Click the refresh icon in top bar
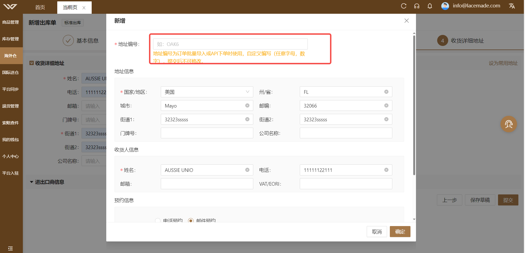 click(404, 6)
